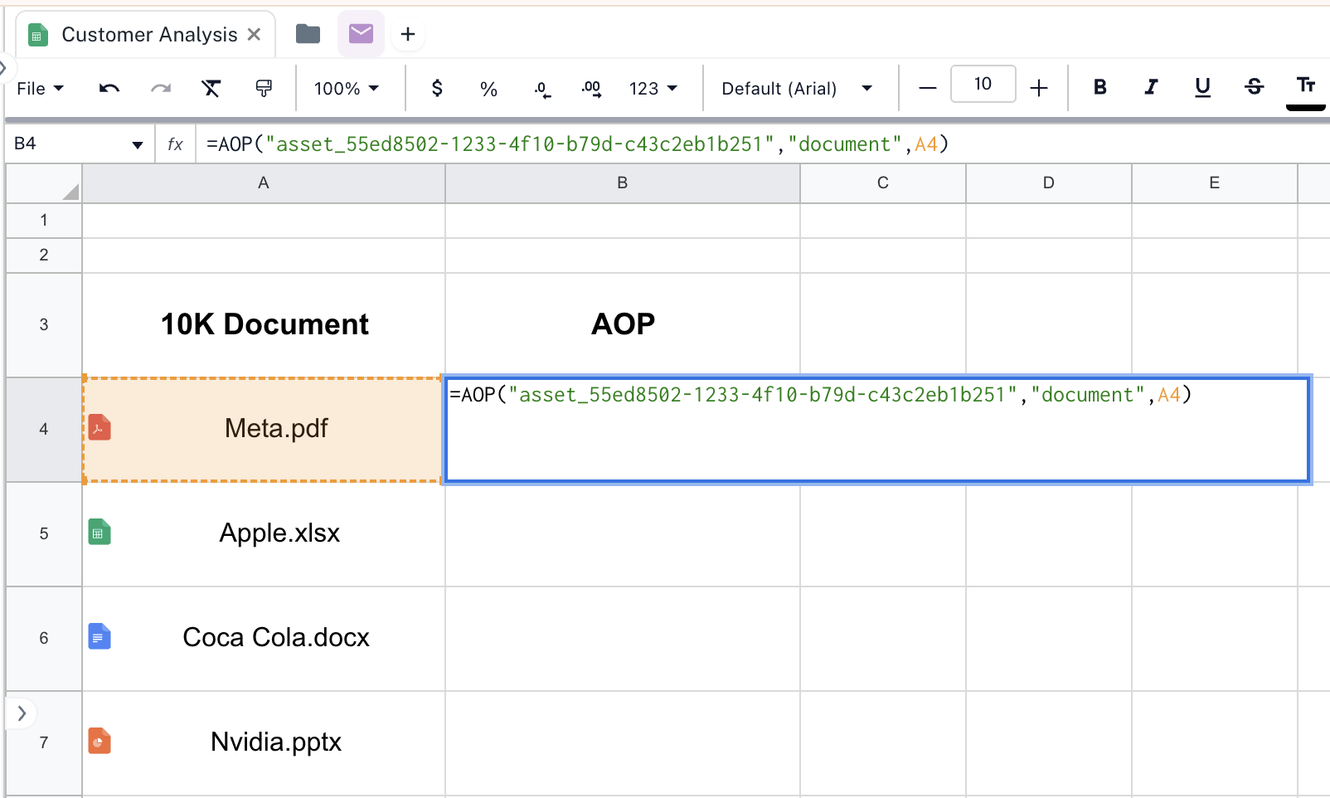The image size is (1330, 798).
Task: Click the undo arrow icon
Action: [x=109, y=88]
